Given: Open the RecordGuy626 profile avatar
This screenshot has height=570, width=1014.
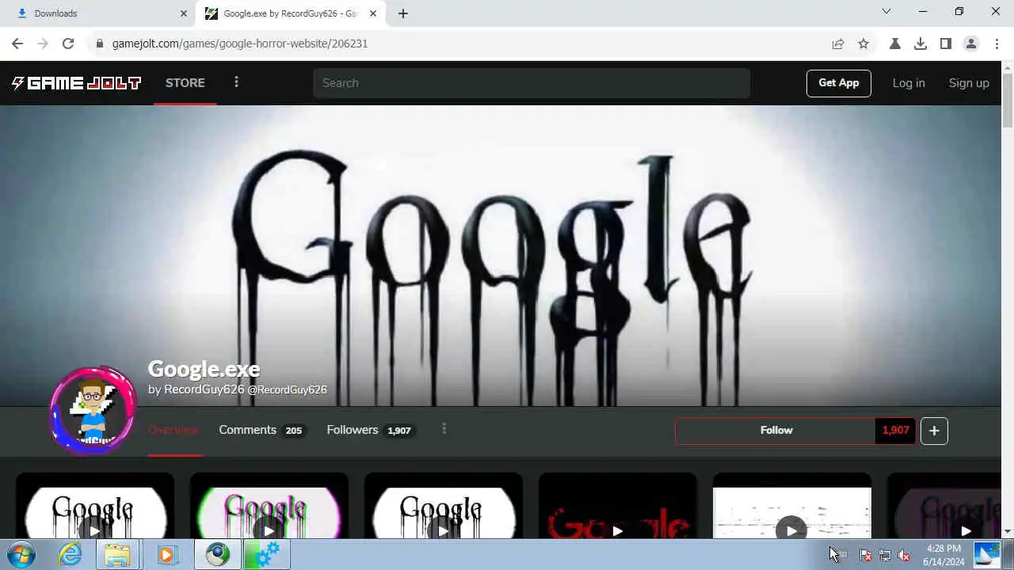Looking at the screenshot, I should point(93,410).
